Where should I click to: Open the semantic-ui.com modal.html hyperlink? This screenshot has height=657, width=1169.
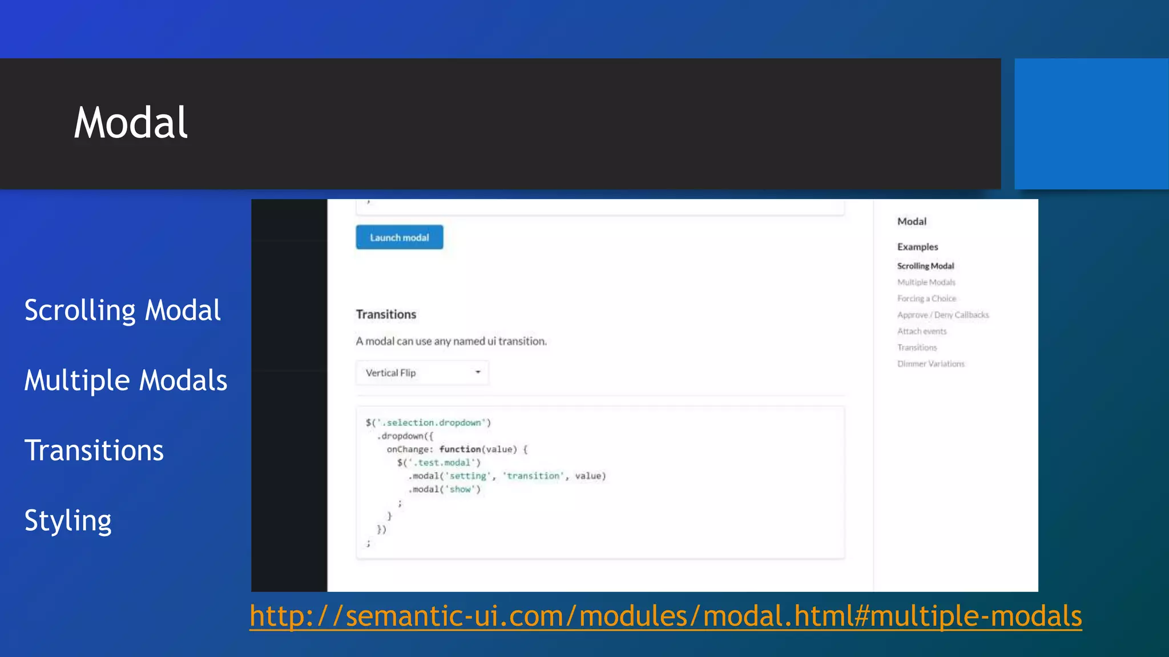pos(666,616)
